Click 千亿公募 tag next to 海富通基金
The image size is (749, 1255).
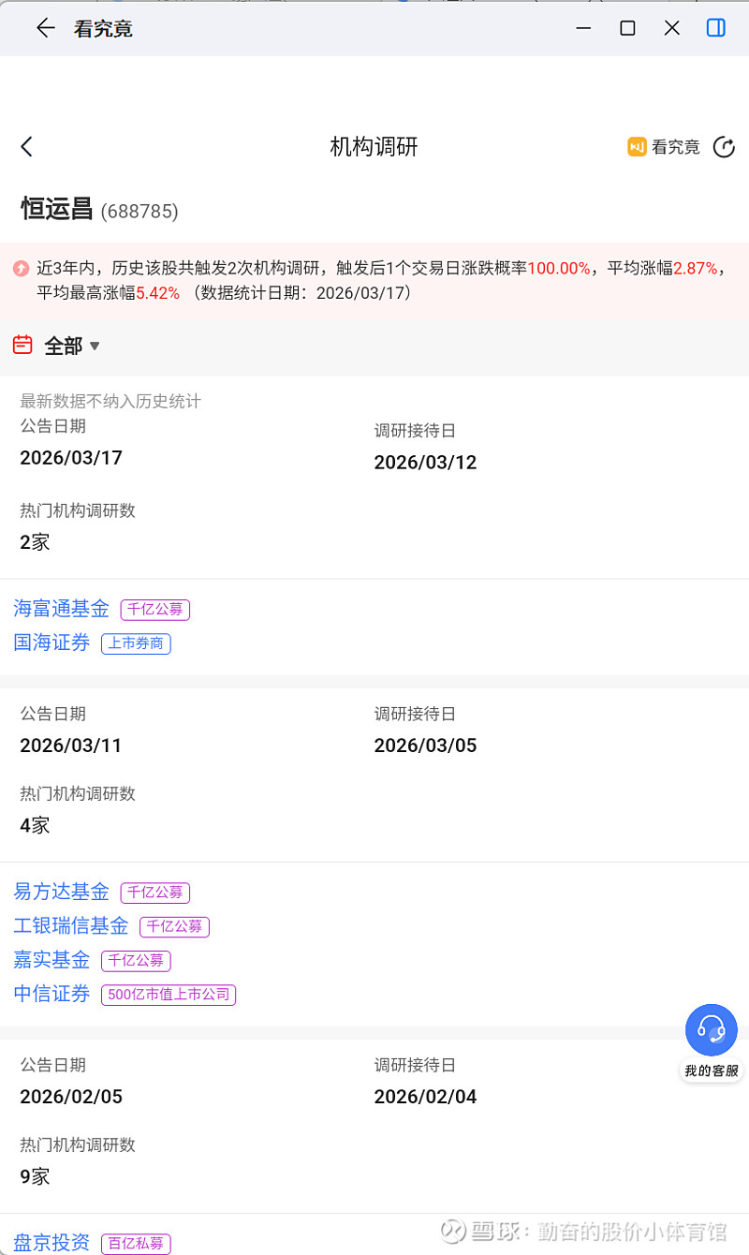point(155,610)
